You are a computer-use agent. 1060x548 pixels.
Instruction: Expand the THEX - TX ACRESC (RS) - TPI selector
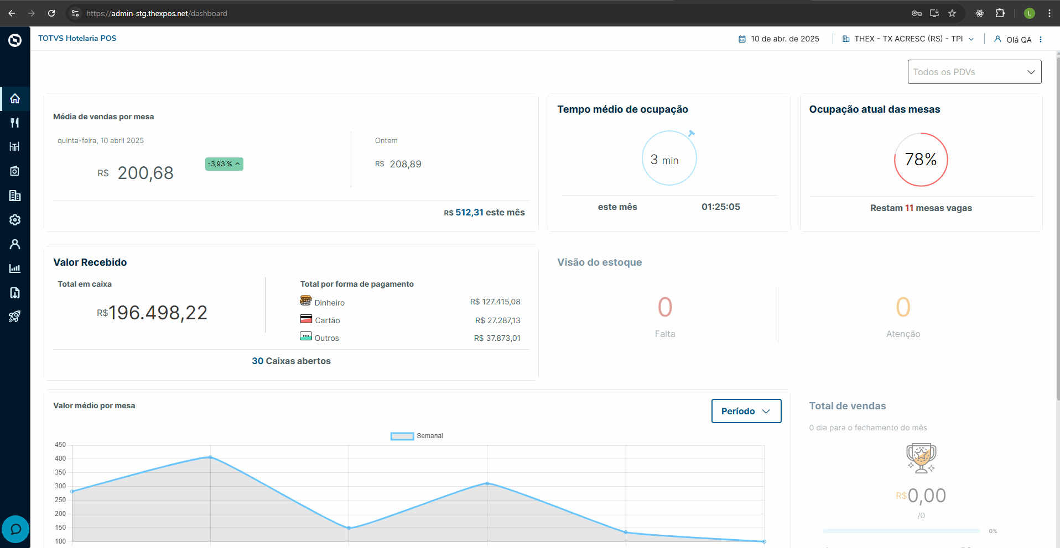pyautogui.click(x=908, y=39)
